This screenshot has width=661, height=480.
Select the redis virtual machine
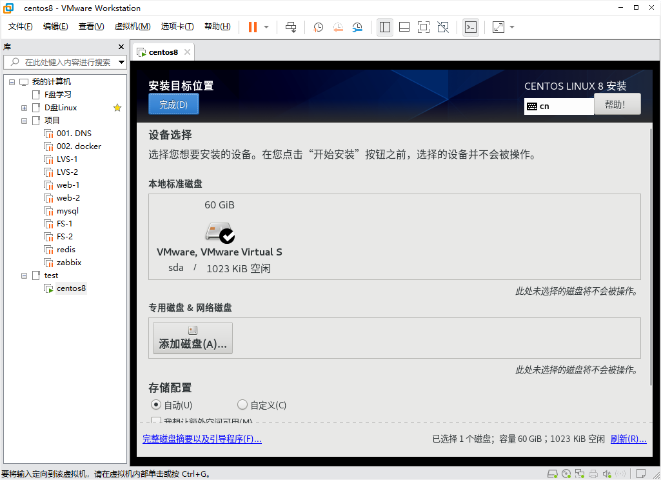[x=66, y=250]
